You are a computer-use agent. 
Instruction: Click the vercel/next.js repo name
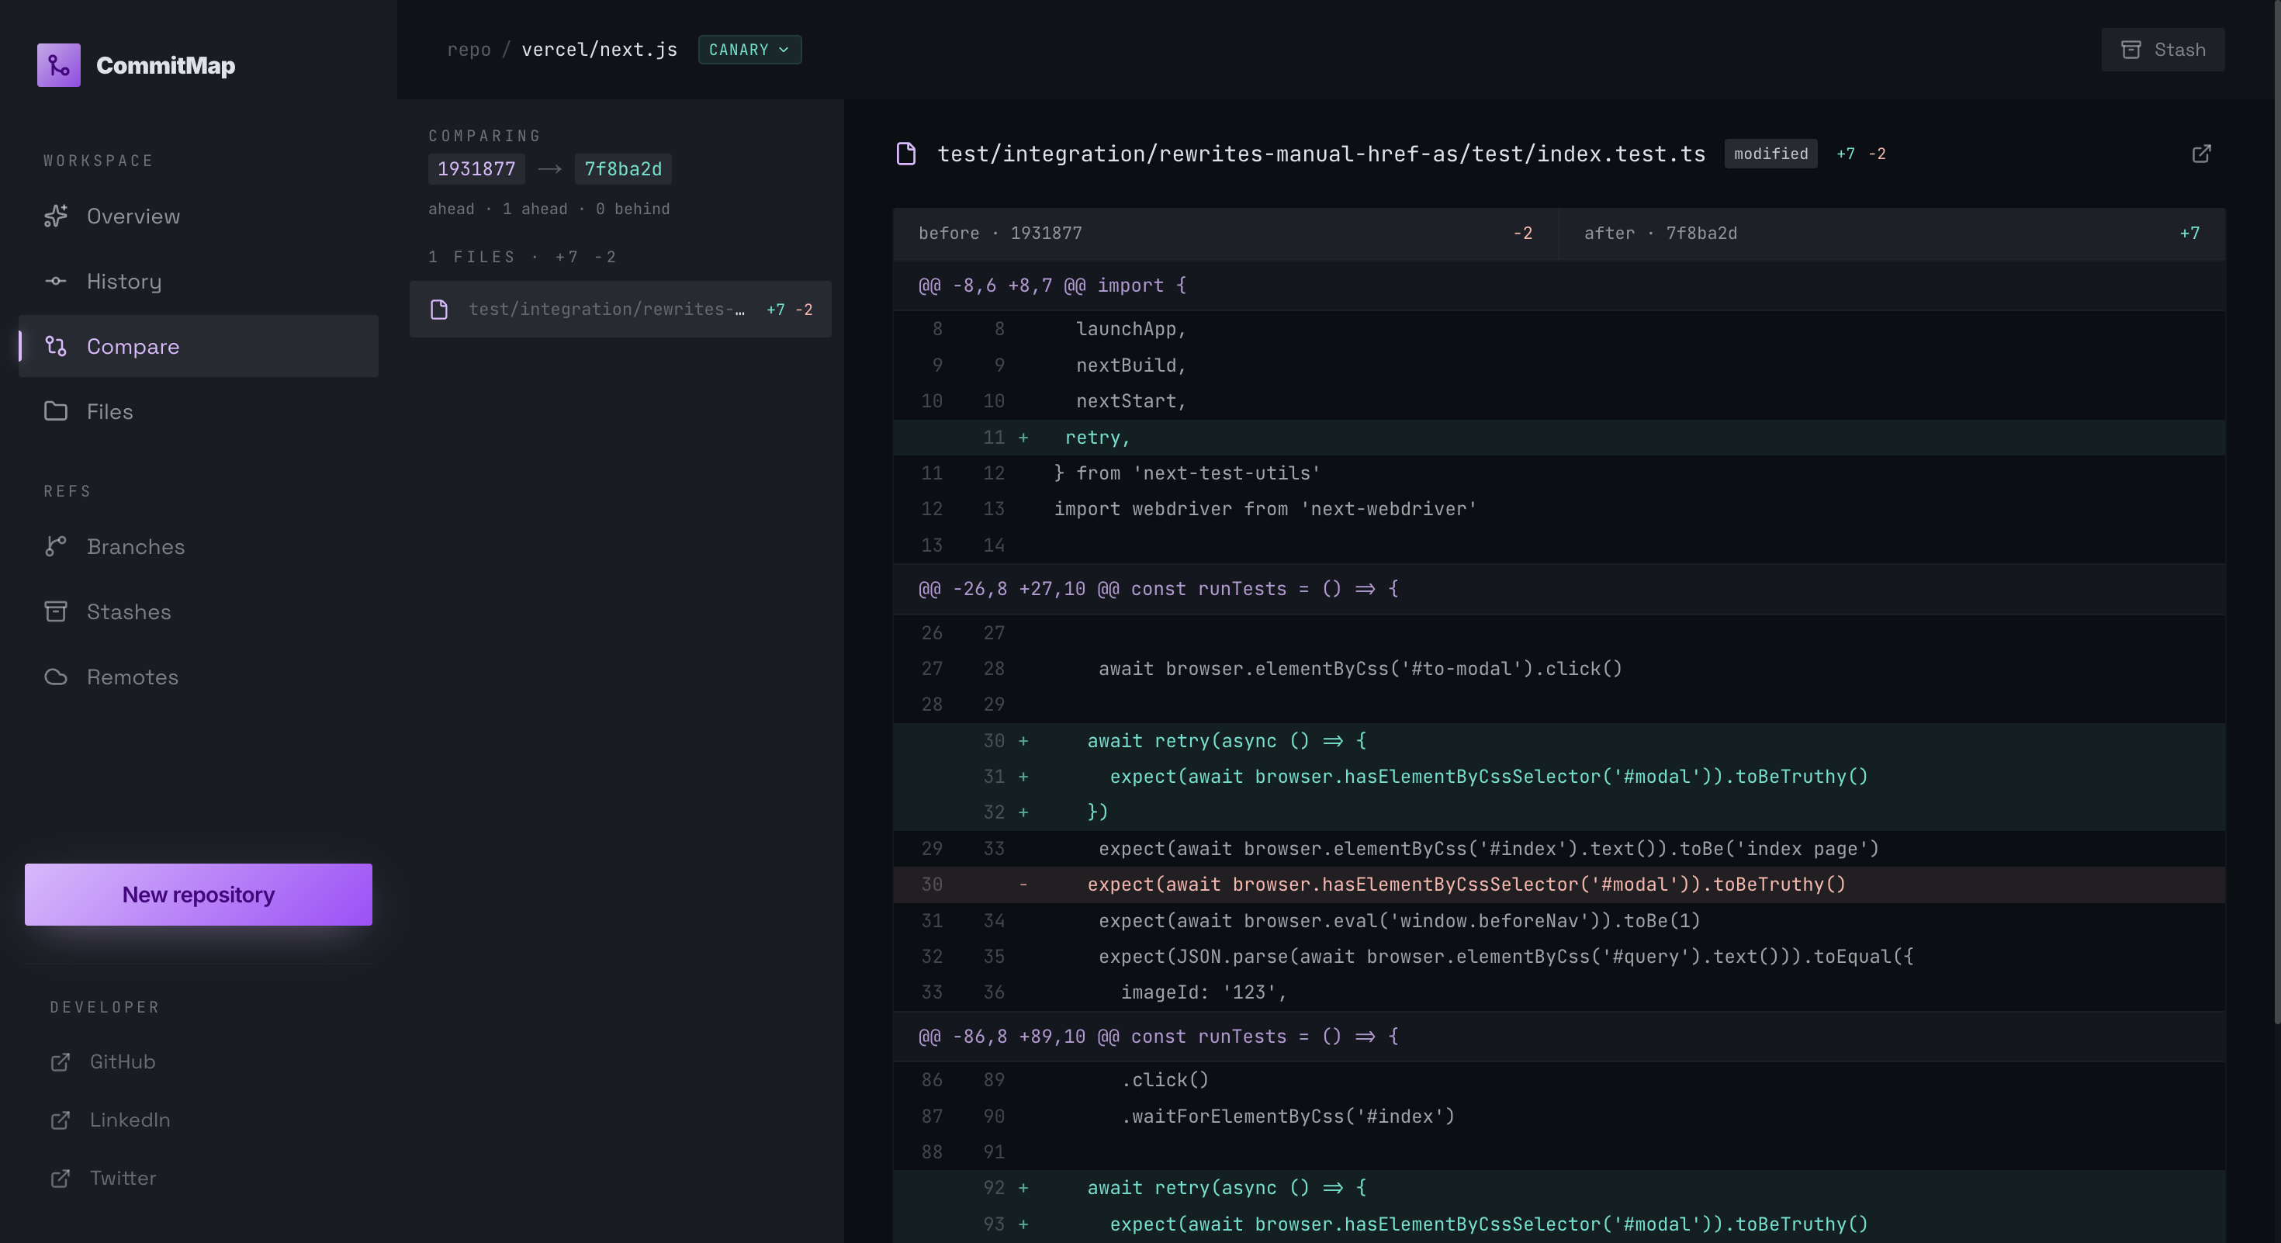[600, 50]
